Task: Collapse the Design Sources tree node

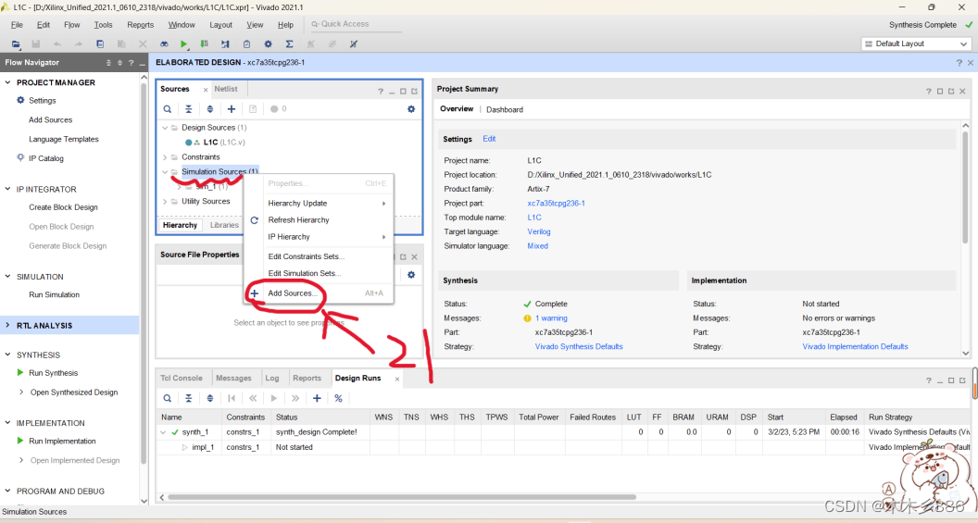Action: pyautogui.click(x=165, y=127)
